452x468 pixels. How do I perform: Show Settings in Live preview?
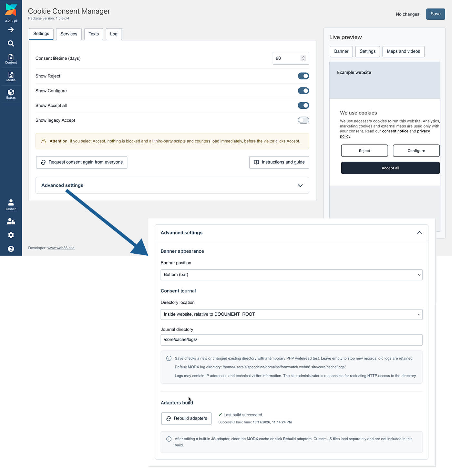coord(367,51)
